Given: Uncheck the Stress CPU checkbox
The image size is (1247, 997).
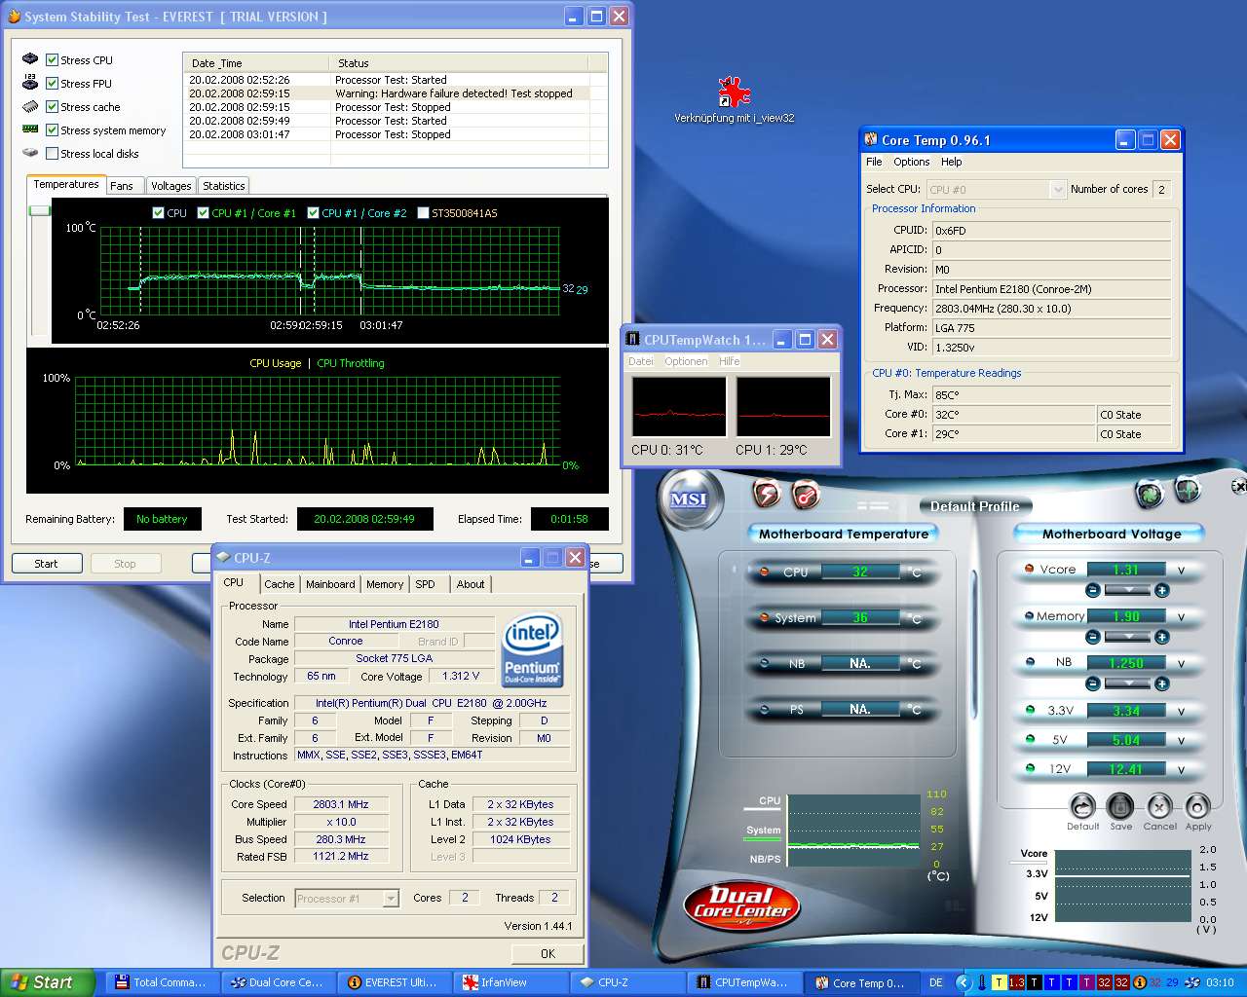Looking at the screenshot, I should 53,60.
